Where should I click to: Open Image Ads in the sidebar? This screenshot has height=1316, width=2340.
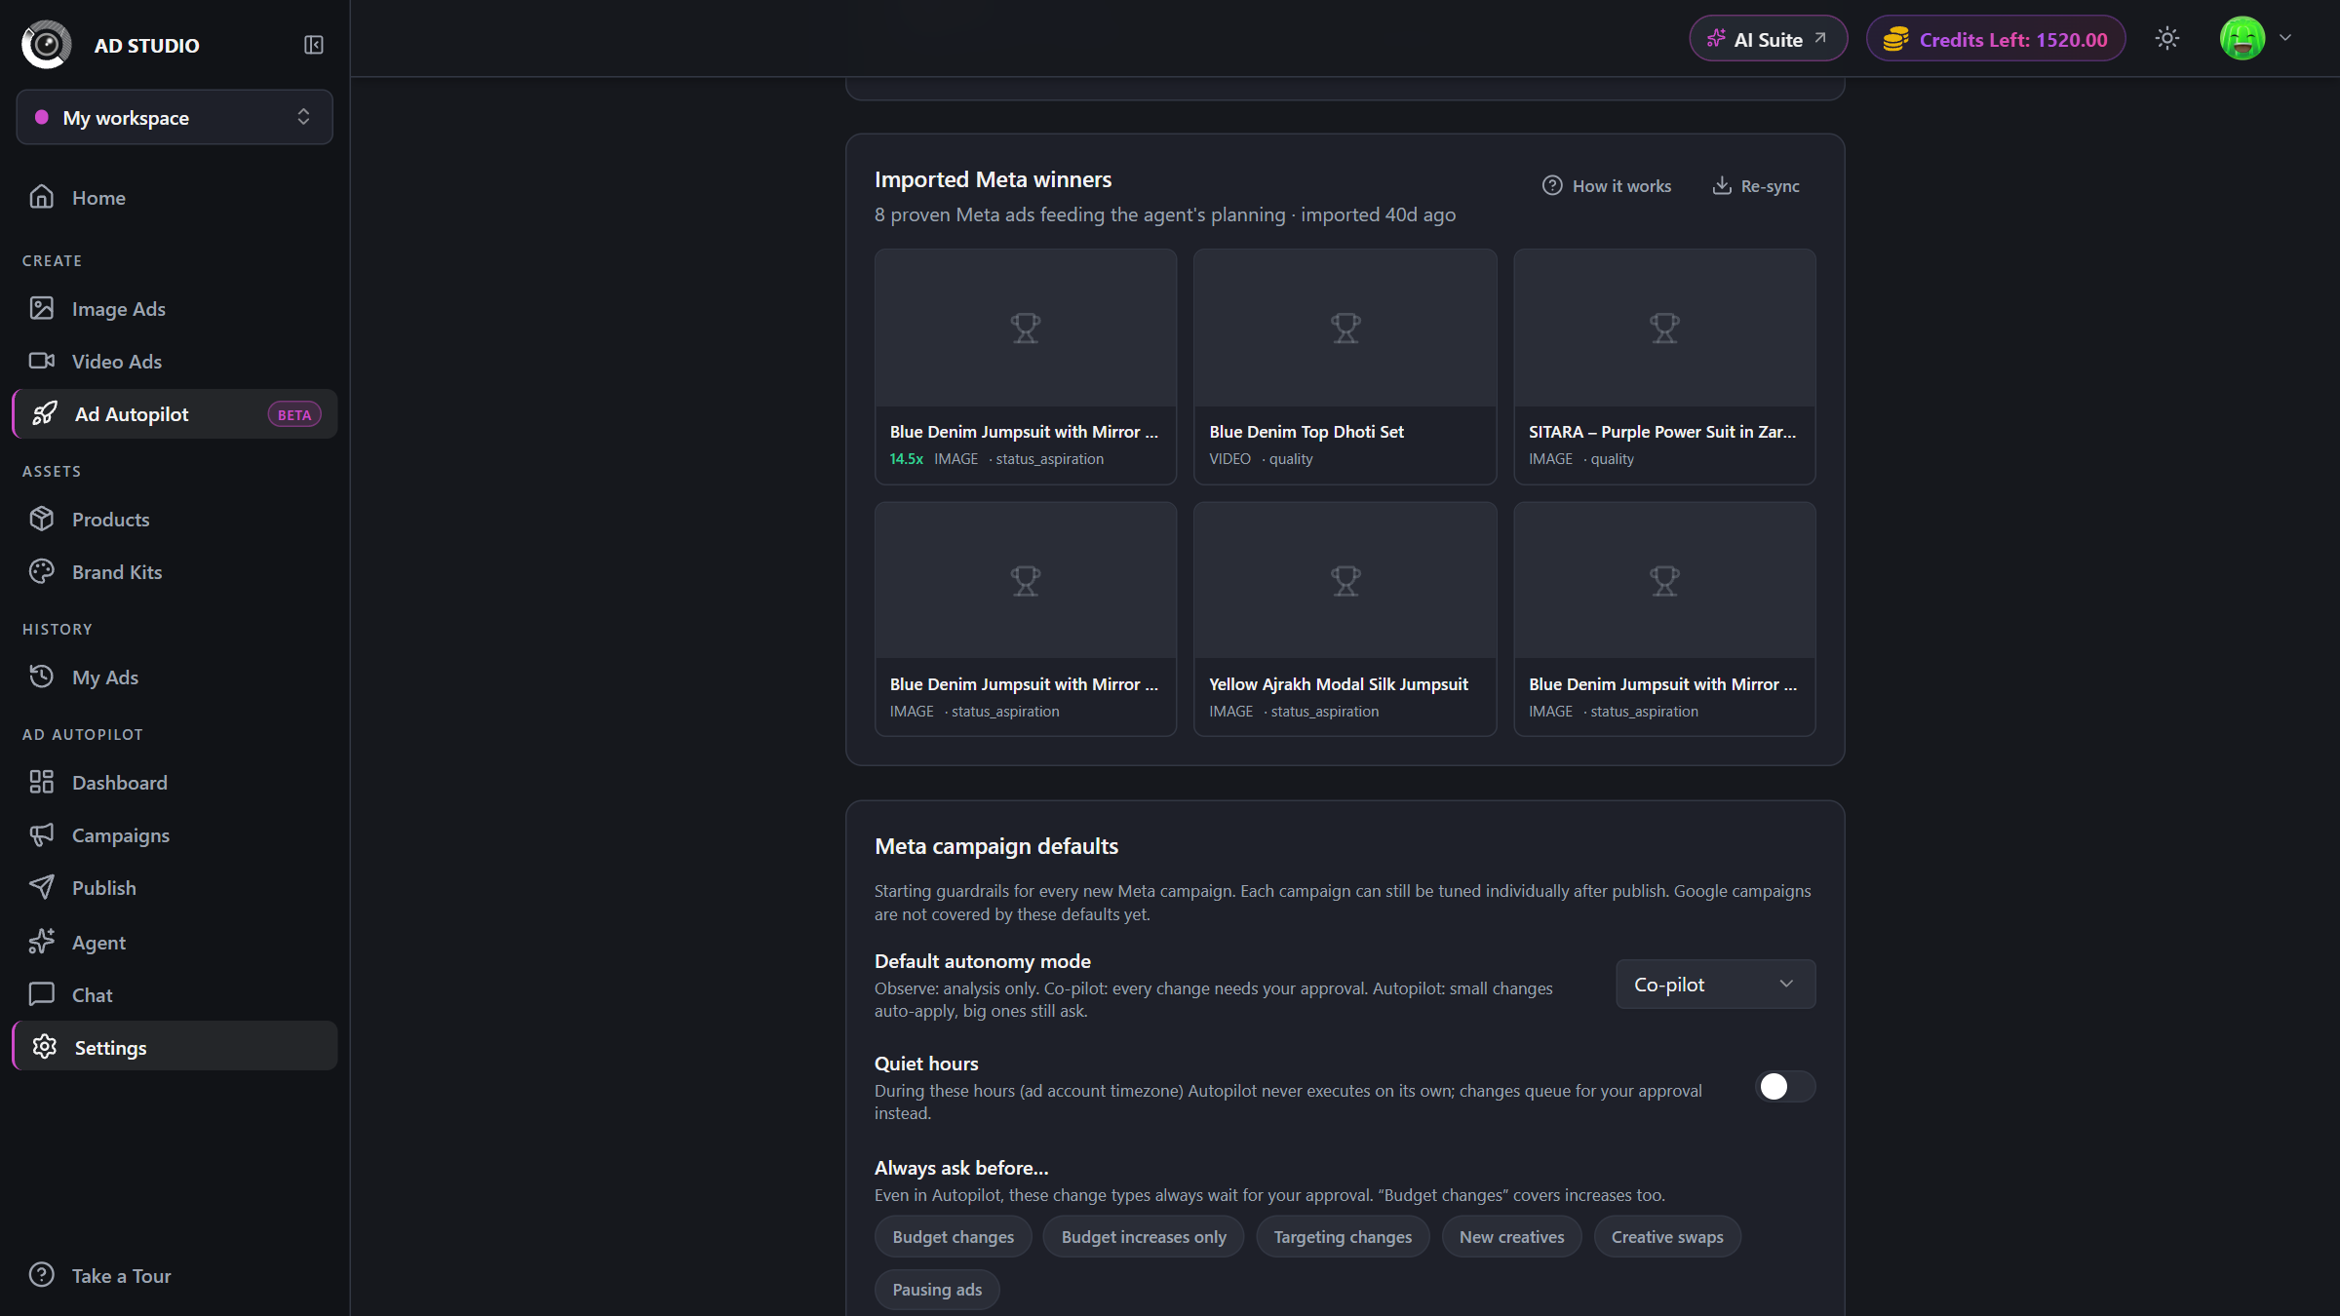pyautogui.click(x=175, y=308)
